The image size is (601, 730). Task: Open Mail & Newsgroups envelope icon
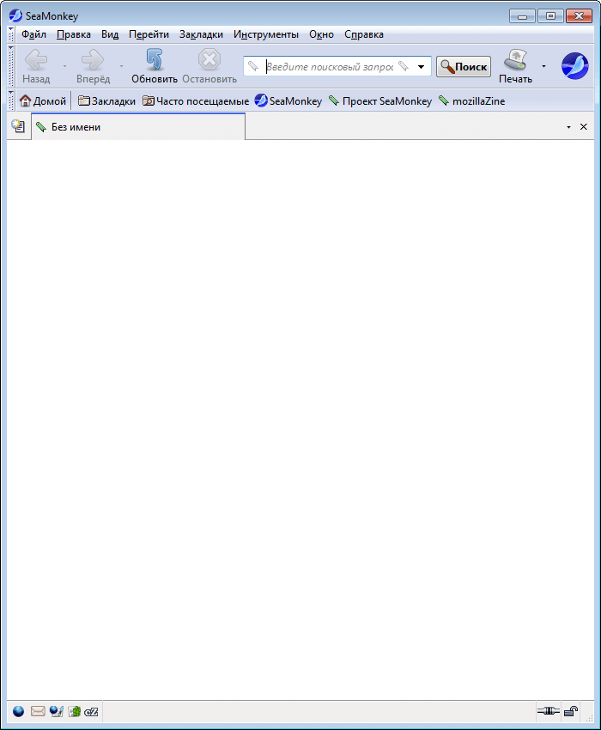pyautogui.click(x=38, y=711)
